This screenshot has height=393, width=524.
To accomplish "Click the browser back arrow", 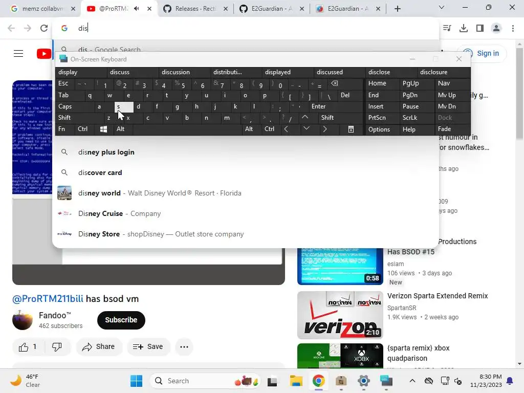I will (11, 28).
